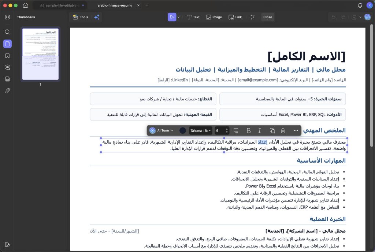Toggle the page thumbnails panel icon

pyautogui.click(x=7, y=44)
